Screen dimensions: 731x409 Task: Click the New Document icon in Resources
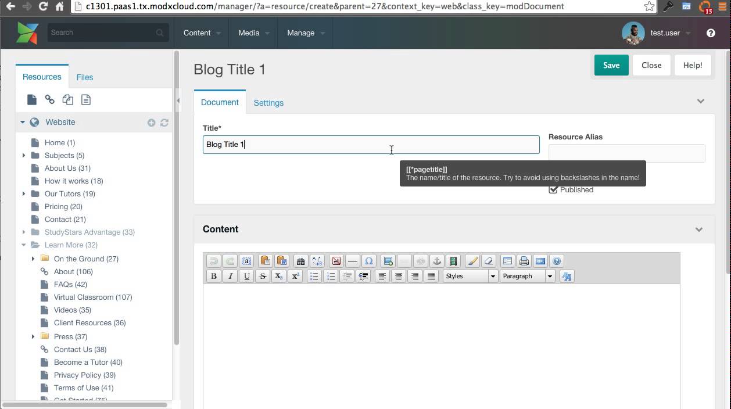32,100
